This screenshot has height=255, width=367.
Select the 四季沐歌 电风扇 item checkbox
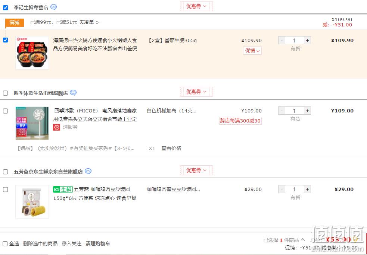[x=5, y=111]
